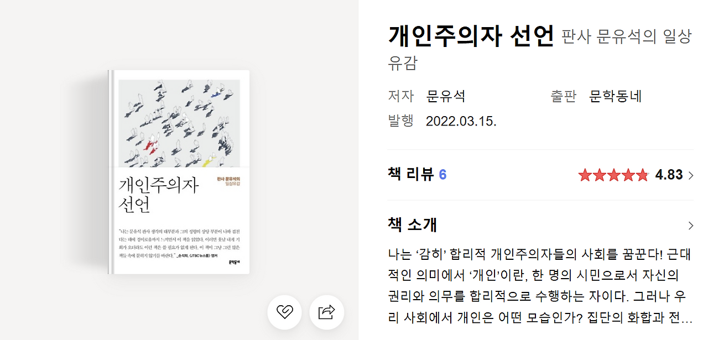Click the 발행 label
Image resolution: width=708 pixels, height=340 pixels.
(x=400, y=121)
